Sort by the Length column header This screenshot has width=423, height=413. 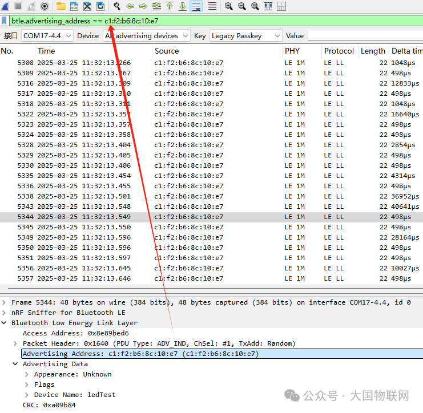373,51
